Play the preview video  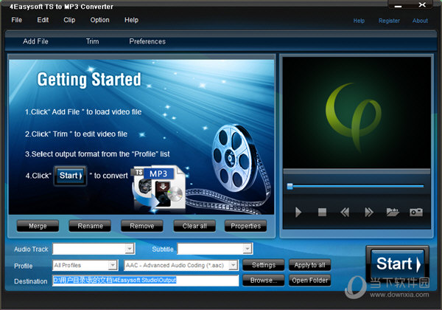[298, 212]
